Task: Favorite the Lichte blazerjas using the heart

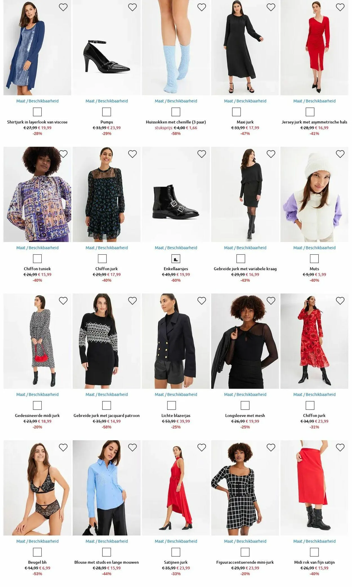Action: click(x=202, y=301)
